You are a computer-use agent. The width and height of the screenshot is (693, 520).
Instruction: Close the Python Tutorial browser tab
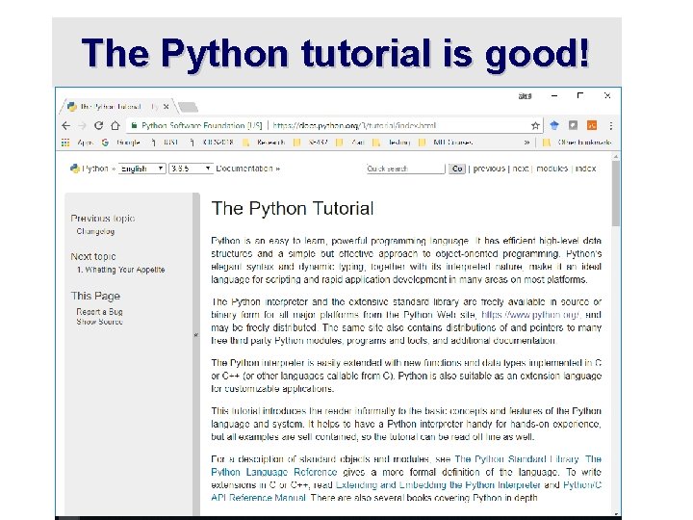pos(167,107)
